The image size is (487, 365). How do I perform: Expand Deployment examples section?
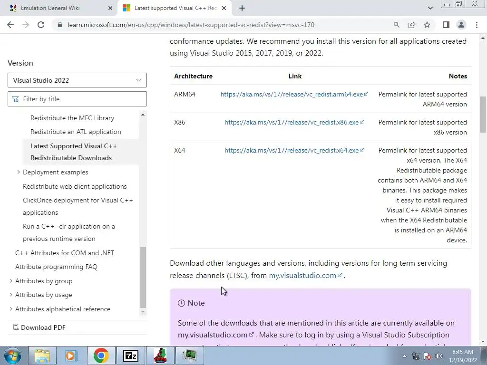[19, 172]
